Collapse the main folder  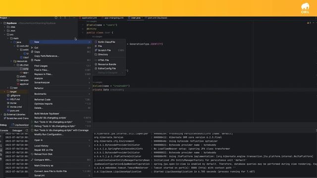click(8, 39)
